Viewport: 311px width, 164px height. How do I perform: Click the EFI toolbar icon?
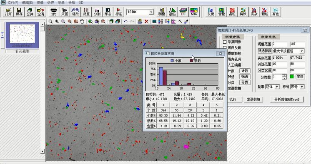[x=183, y=12]
